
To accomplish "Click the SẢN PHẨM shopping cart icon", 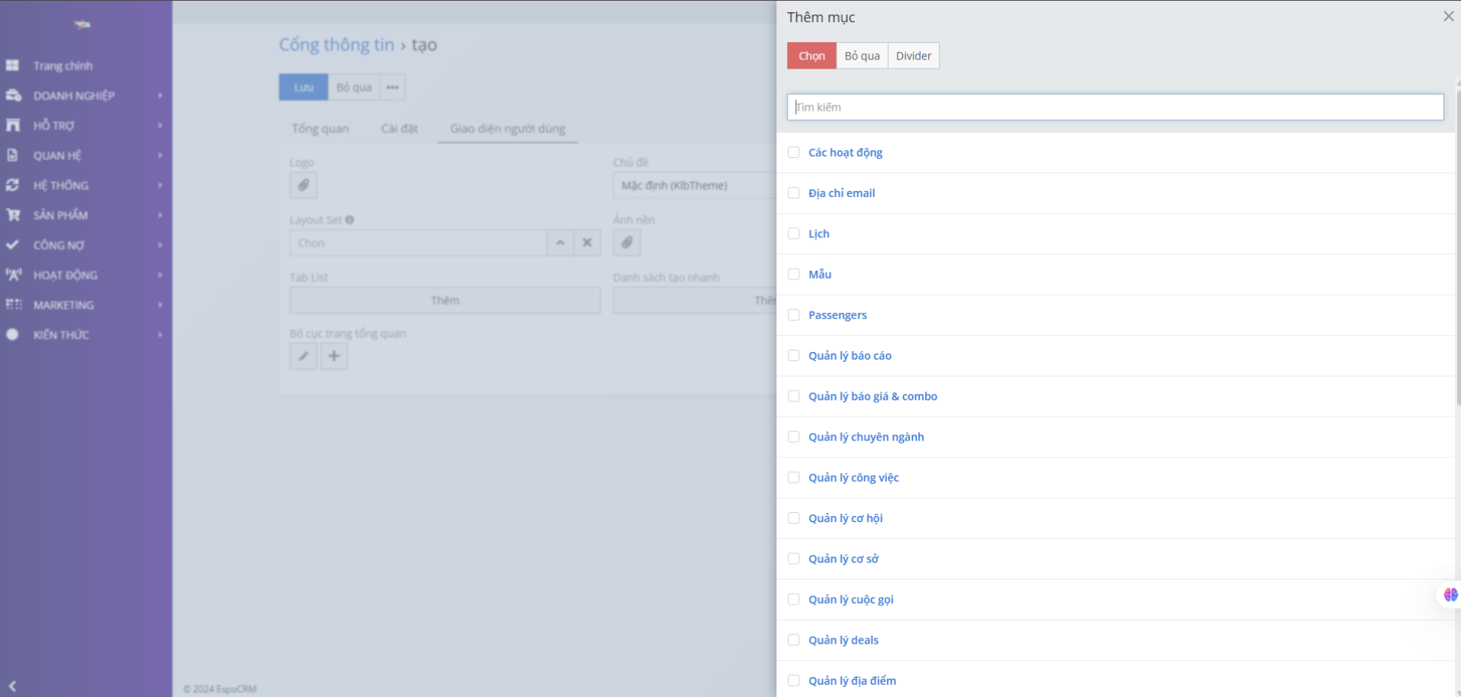I will (x=12, y=215).
